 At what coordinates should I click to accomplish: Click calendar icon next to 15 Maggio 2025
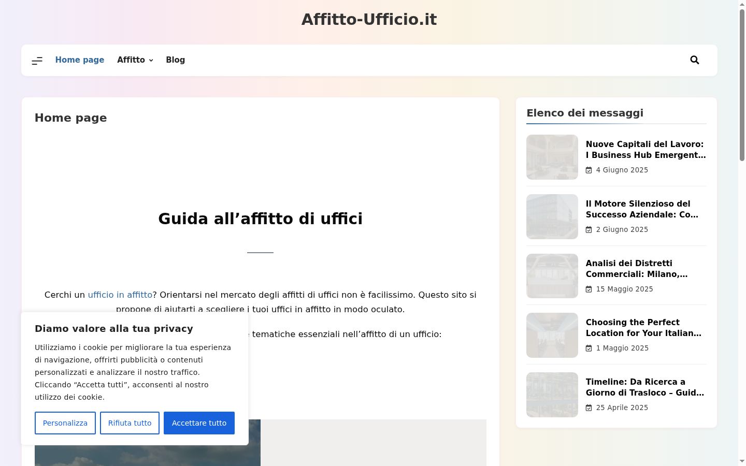(x=589, y=289)
